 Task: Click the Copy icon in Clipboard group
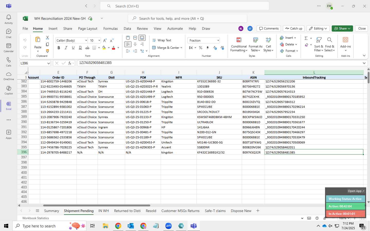pos(48,44)
